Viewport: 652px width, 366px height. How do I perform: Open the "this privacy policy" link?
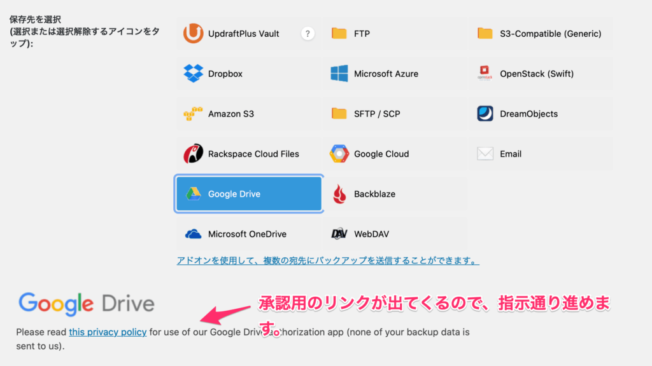(108, 332)
